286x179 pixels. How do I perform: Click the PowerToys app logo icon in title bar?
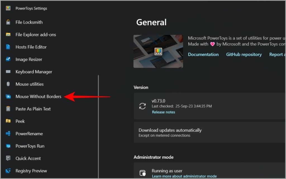coord(8,8)
